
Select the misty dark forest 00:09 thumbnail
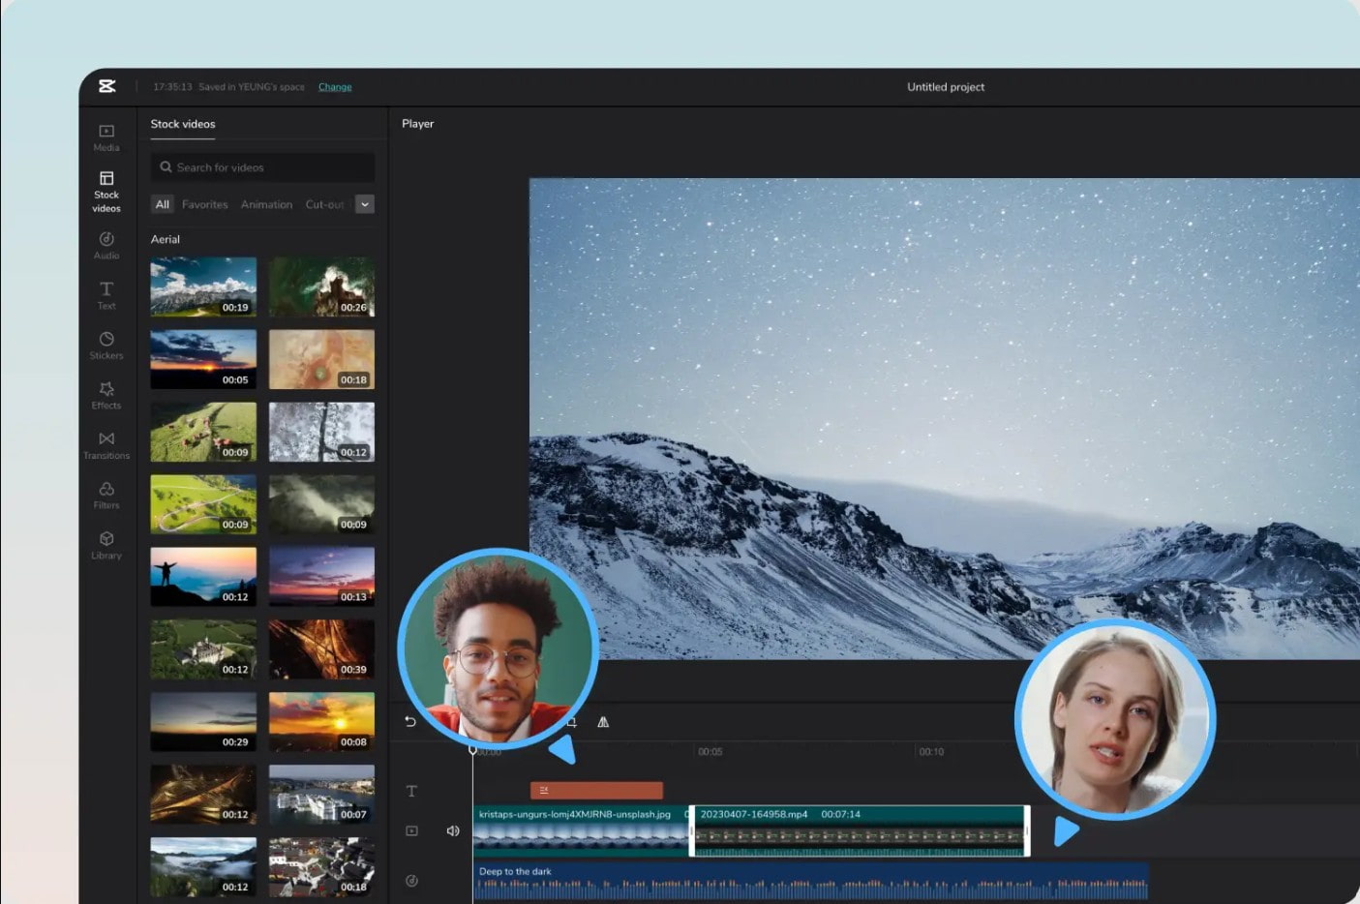(x=321, y=504)
